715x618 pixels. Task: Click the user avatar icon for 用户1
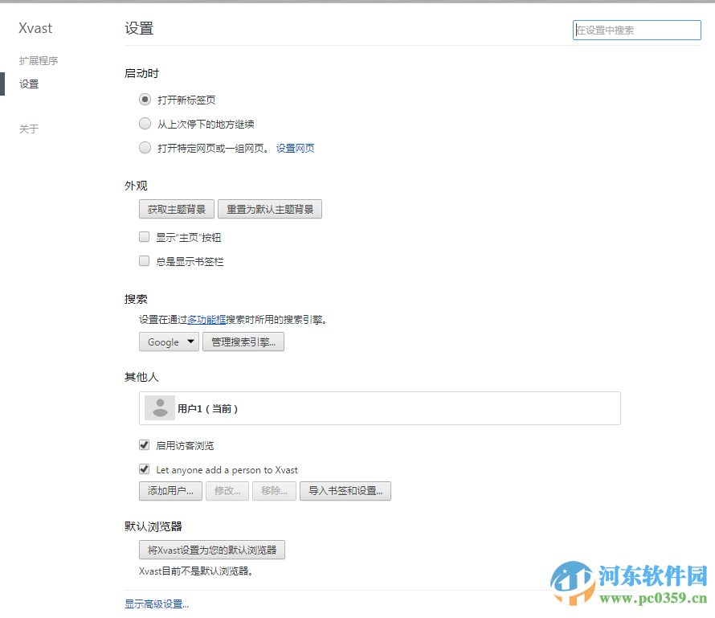pos(159,407)
